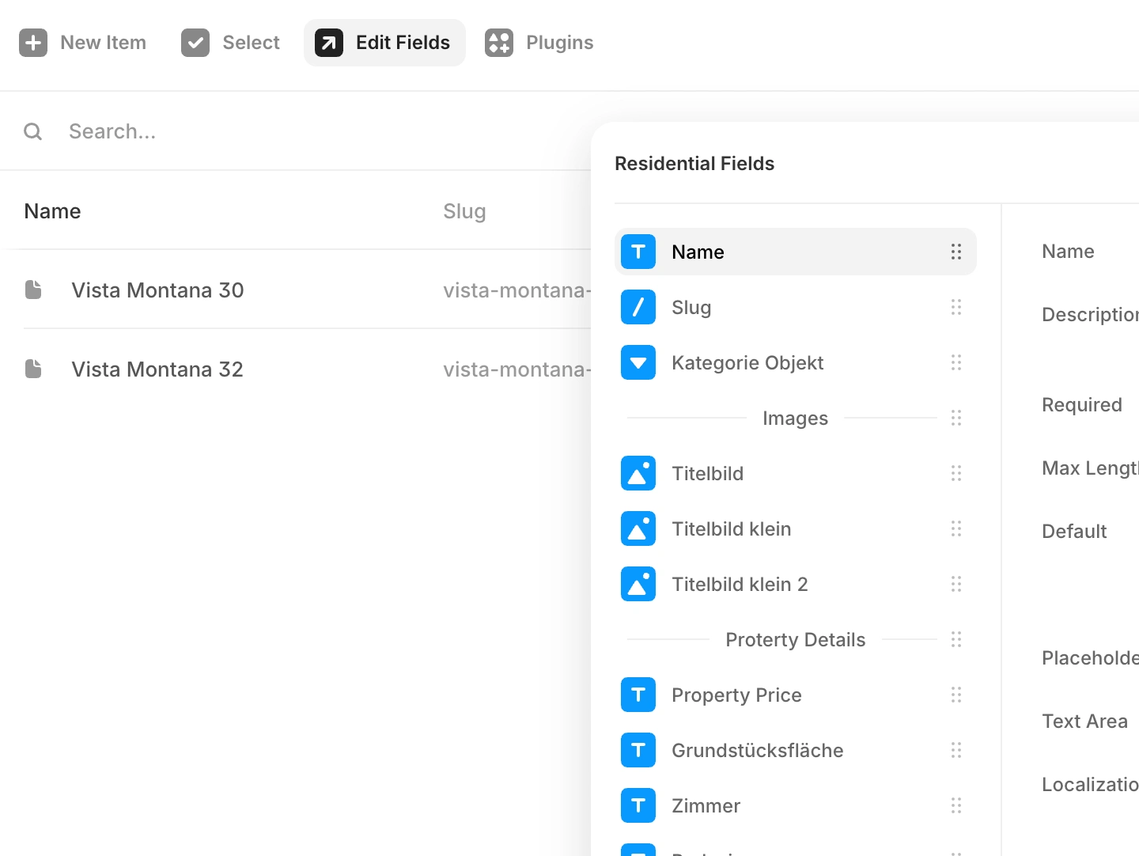Click the Slug field slash icon
The height and width of the screenshot is (856, 1139).
pos(638,307)
